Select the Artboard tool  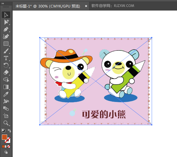(x=6, y=116)
